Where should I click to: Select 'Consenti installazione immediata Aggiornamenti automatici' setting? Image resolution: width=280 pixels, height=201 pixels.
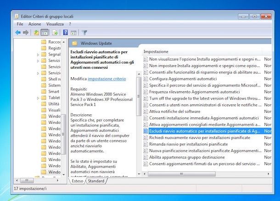[x=204, y=118]
